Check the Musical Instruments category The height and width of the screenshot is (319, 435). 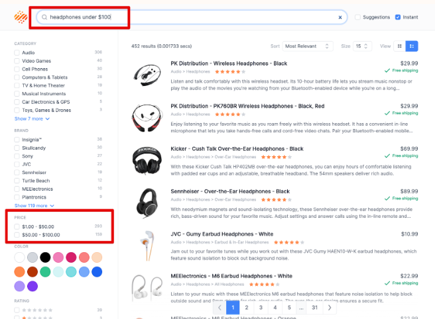[x=17, y=94]
